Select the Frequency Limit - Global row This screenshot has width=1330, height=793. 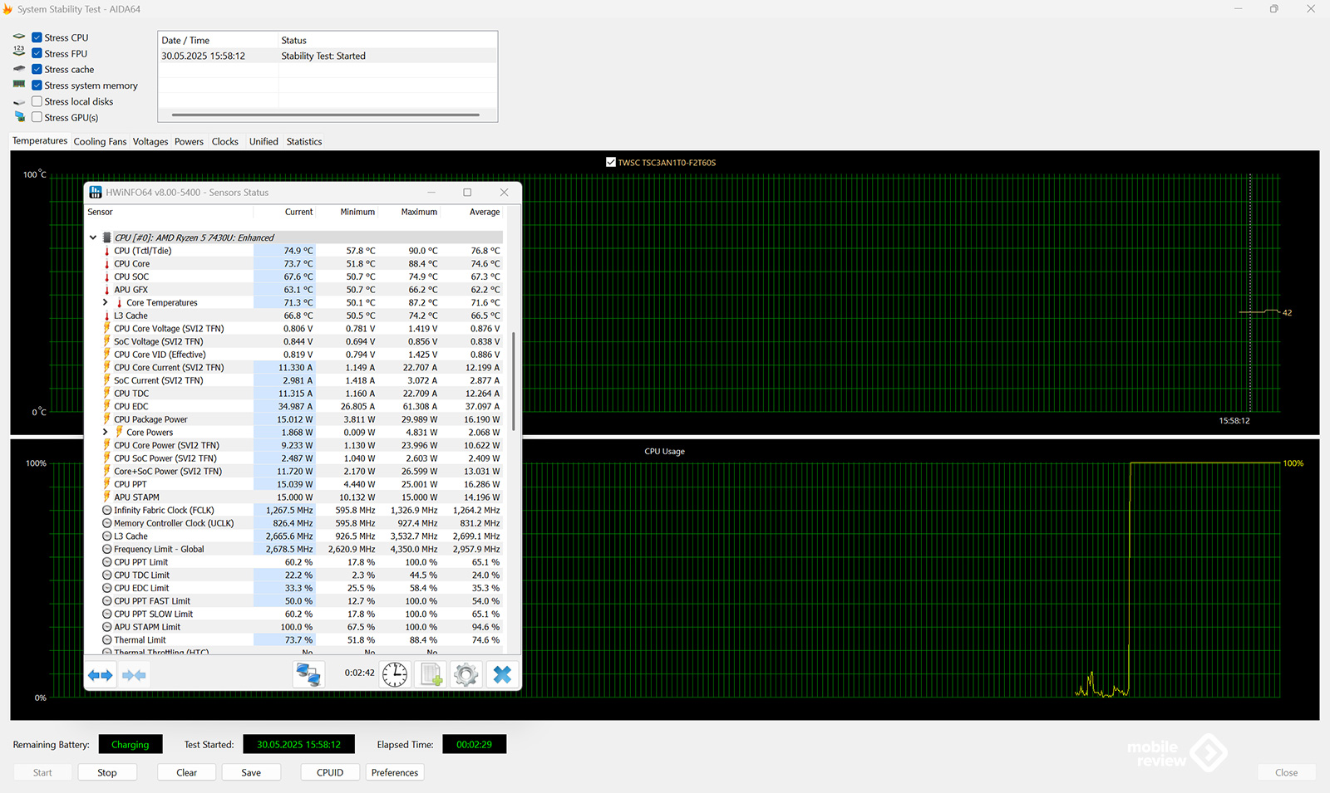tap(295, 549)
